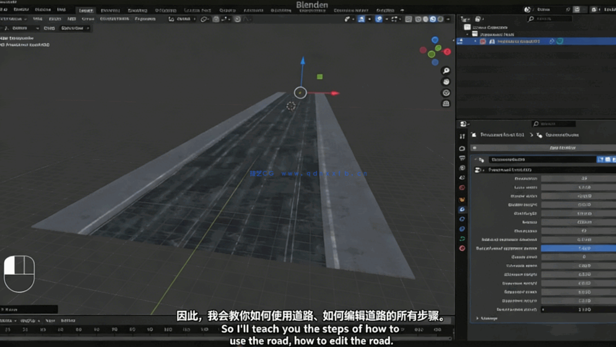The width and height of the screenshot is (616, 347).
Task: Add a new workspace with the plus tab
Action: coord(402,11)
